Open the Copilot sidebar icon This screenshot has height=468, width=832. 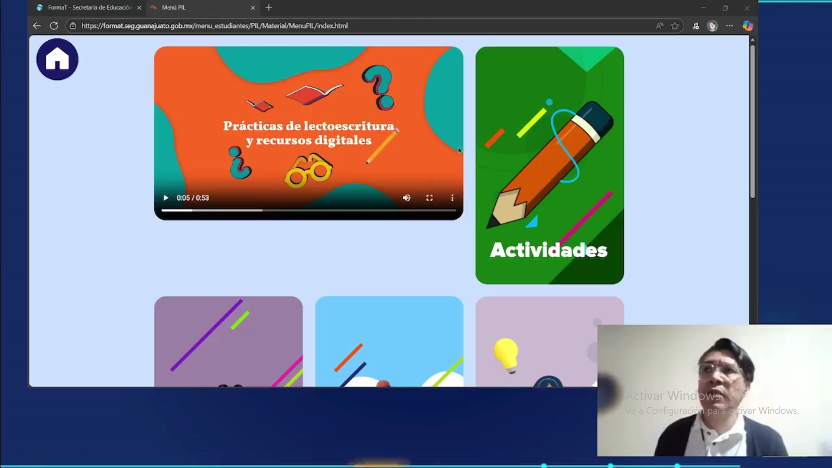pyautogui.click(x=747, y=26)
